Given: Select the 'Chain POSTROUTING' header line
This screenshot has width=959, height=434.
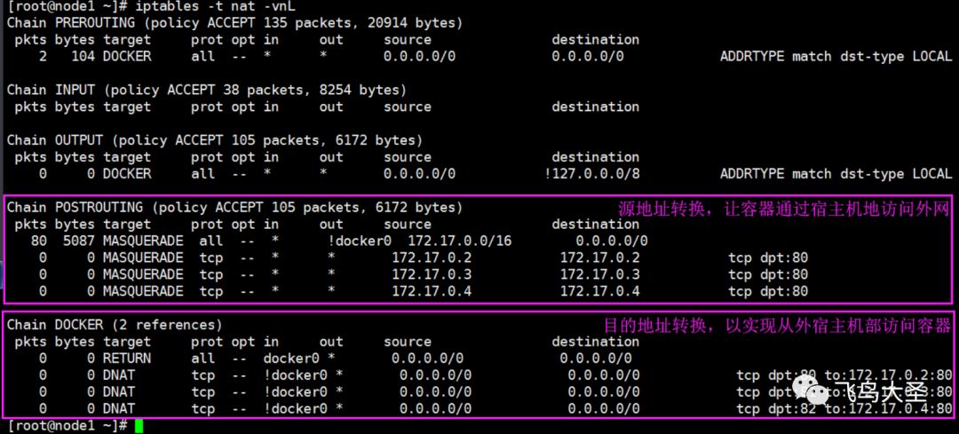Looking at the screenshot, I should pos(234,207).
